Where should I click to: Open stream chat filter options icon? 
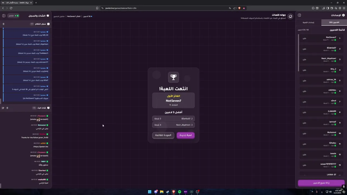3,108
